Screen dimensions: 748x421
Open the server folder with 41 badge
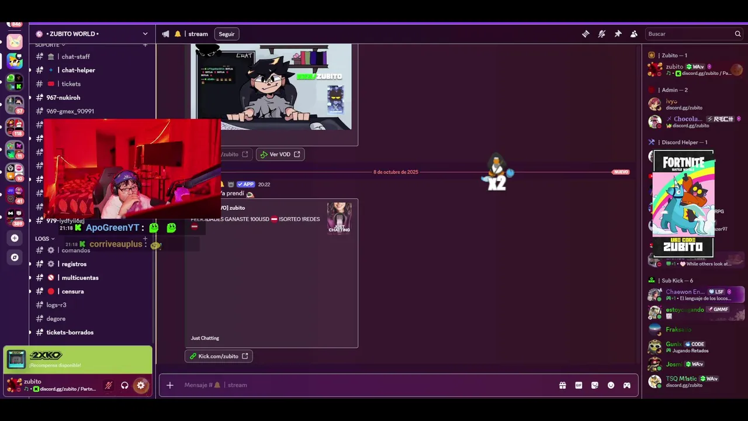(x=15, y=194)
